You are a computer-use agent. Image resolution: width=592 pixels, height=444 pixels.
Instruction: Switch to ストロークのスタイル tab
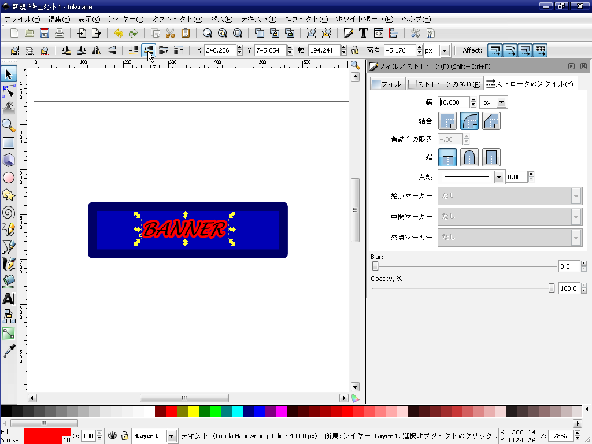point(530,83)
